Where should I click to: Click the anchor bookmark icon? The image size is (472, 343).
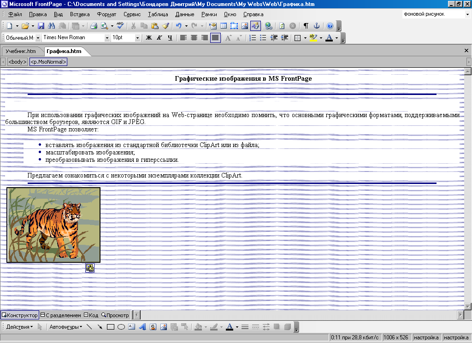coord(316,26)
